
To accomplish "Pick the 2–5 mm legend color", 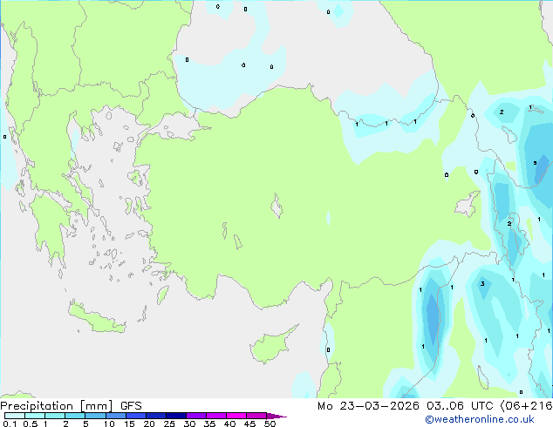I will click(75, 416).
